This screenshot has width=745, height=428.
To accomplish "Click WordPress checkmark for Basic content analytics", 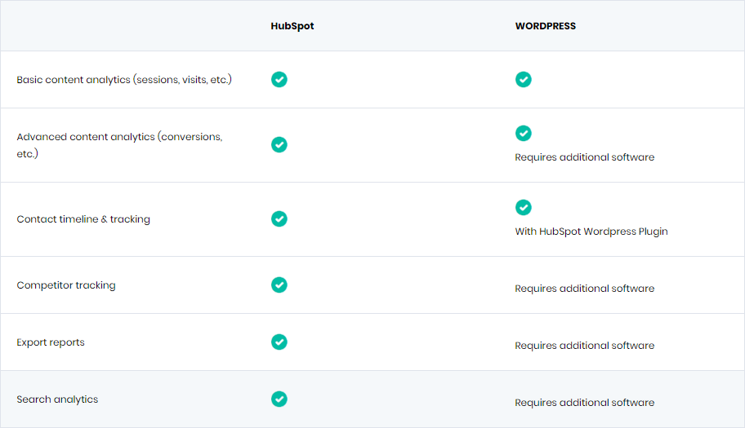I will click(x=523, y=80).
